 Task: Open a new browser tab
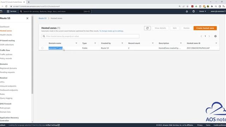click(x=29, y=2)
